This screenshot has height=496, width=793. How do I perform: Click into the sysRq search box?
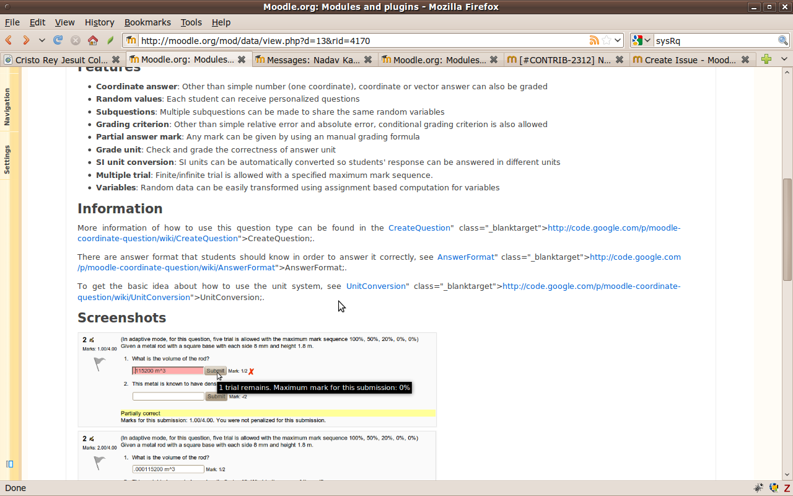click(x=714, y=40)
